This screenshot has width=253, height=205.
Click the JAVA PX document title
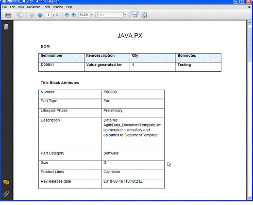tap(130, 36)
